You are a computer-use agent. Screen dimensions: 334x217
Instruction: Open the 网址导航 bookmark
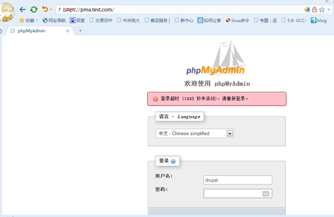click(x=54, y=20)
